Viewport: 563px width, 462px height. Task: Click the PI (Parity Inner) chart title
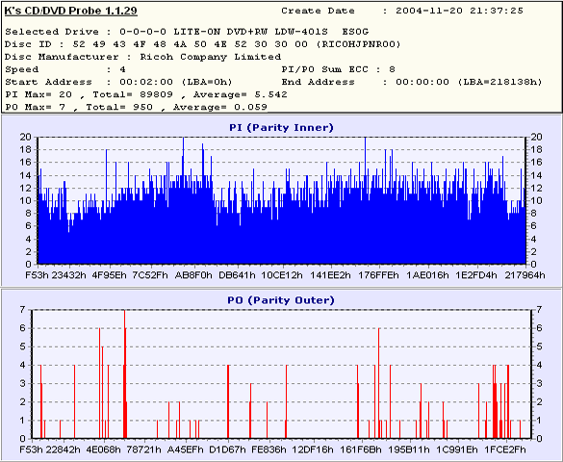click(281, 127)
